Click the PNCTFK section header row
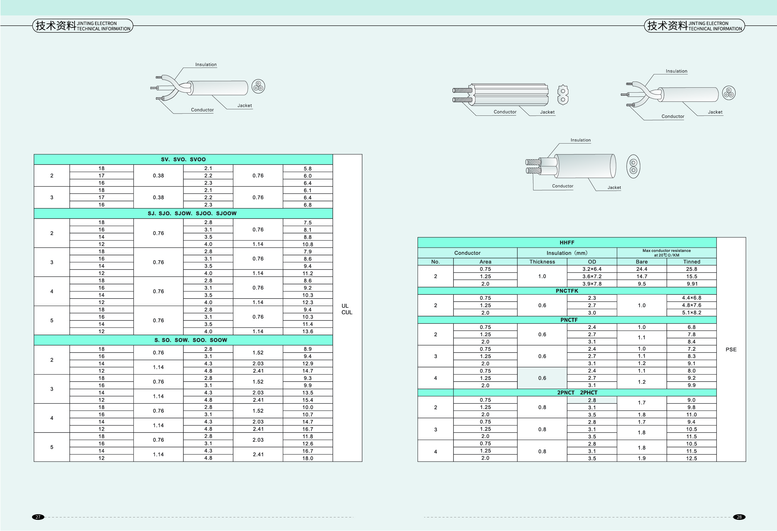777x531 pixels. click(x=567, y=291)
